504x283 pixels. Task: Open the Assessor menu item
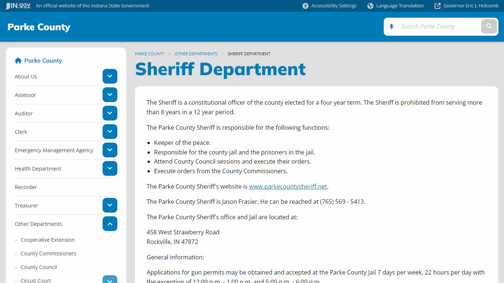(x=25, y=95)
